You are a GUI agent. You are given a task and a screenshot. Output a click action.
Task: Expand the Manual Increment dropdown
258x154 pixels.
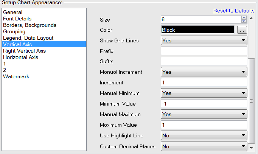click(x=204, y=72)
